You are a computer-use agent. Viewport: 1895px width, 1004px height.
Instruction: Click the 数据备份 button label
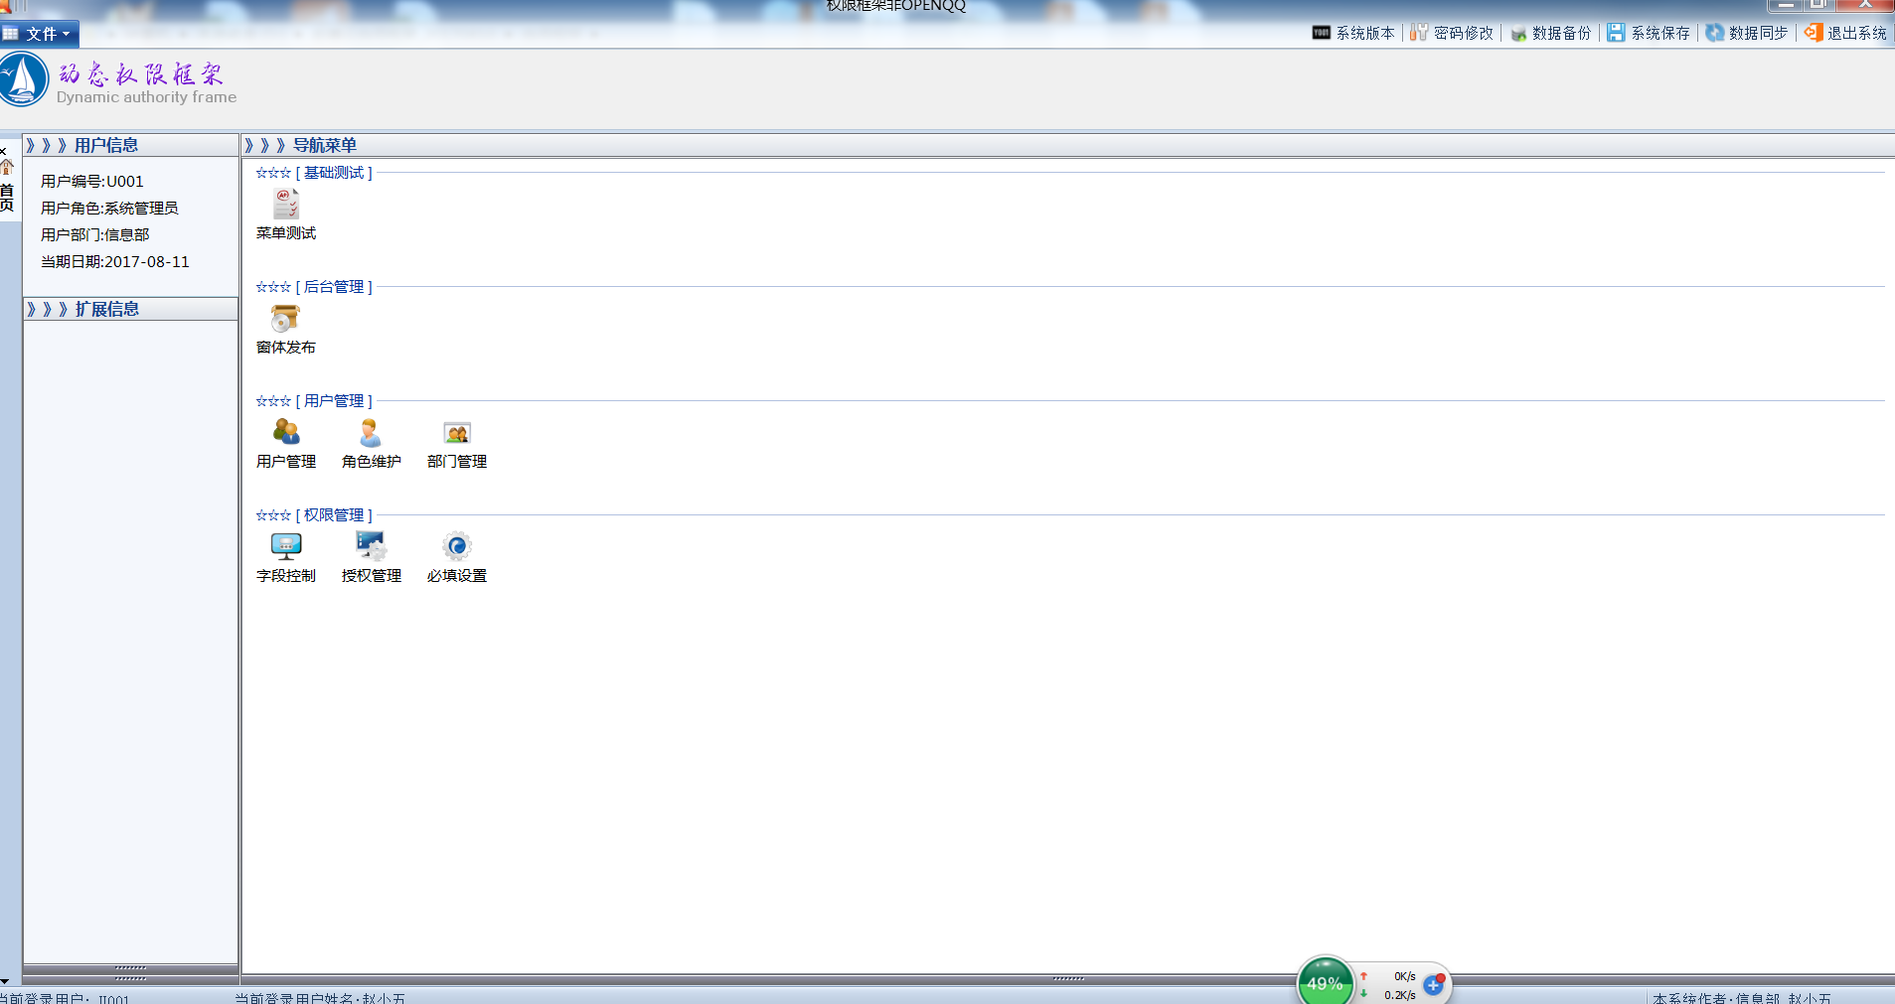[1562, 33]
